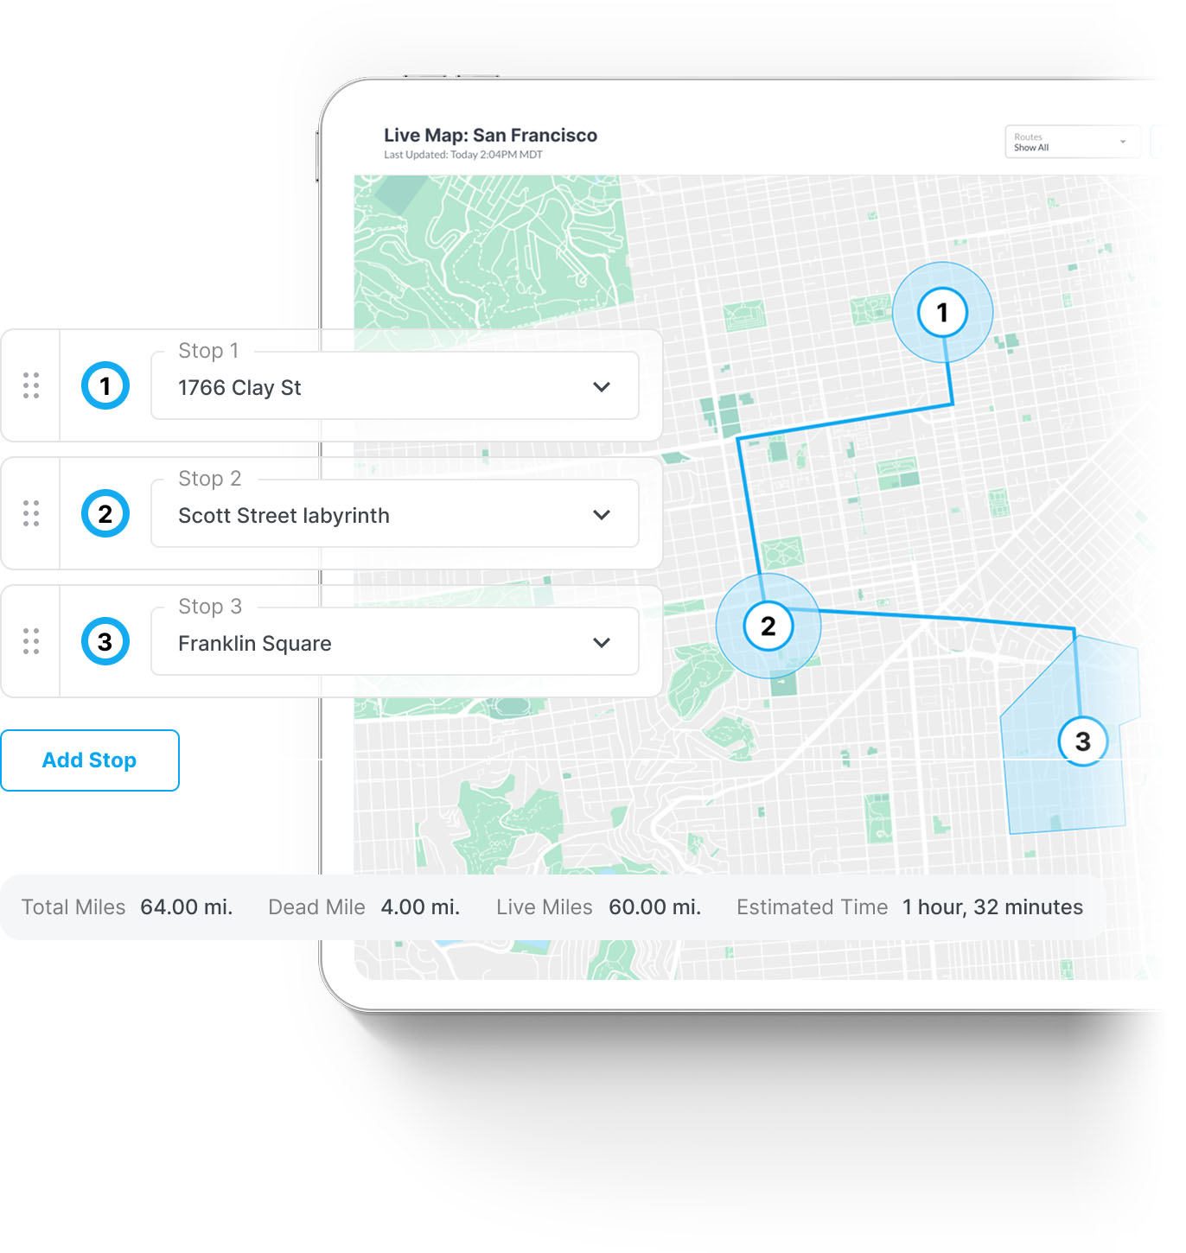Click the Stop 2 location field
Screen dimensions: 1186x1253
372,515
